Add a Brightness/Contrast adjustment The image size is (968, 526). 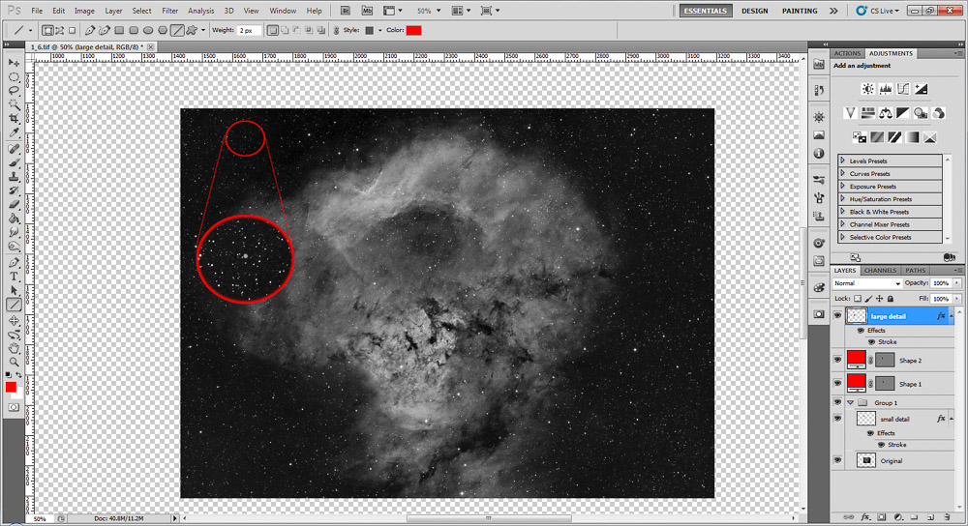point(868,89)
